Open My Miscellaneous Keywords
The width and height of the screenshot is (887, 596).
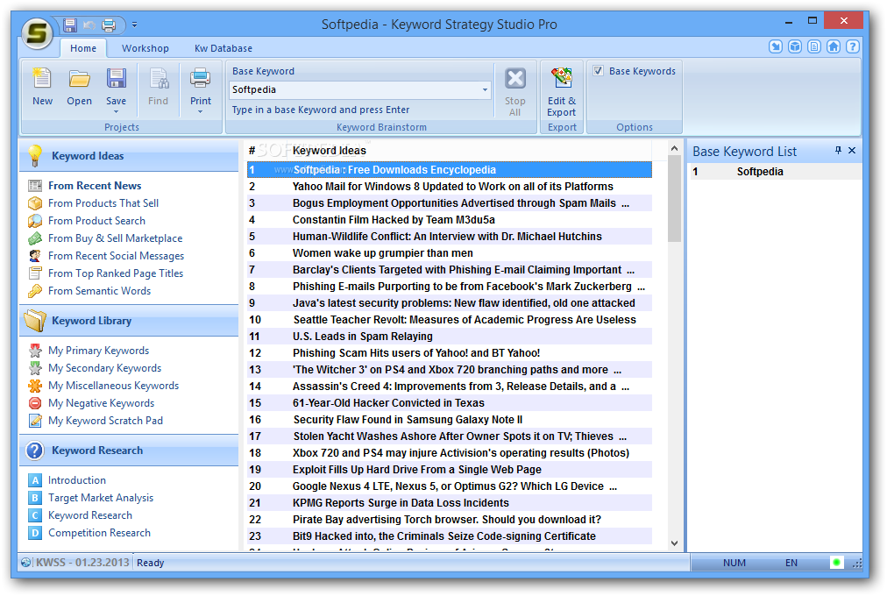[113, 386]
